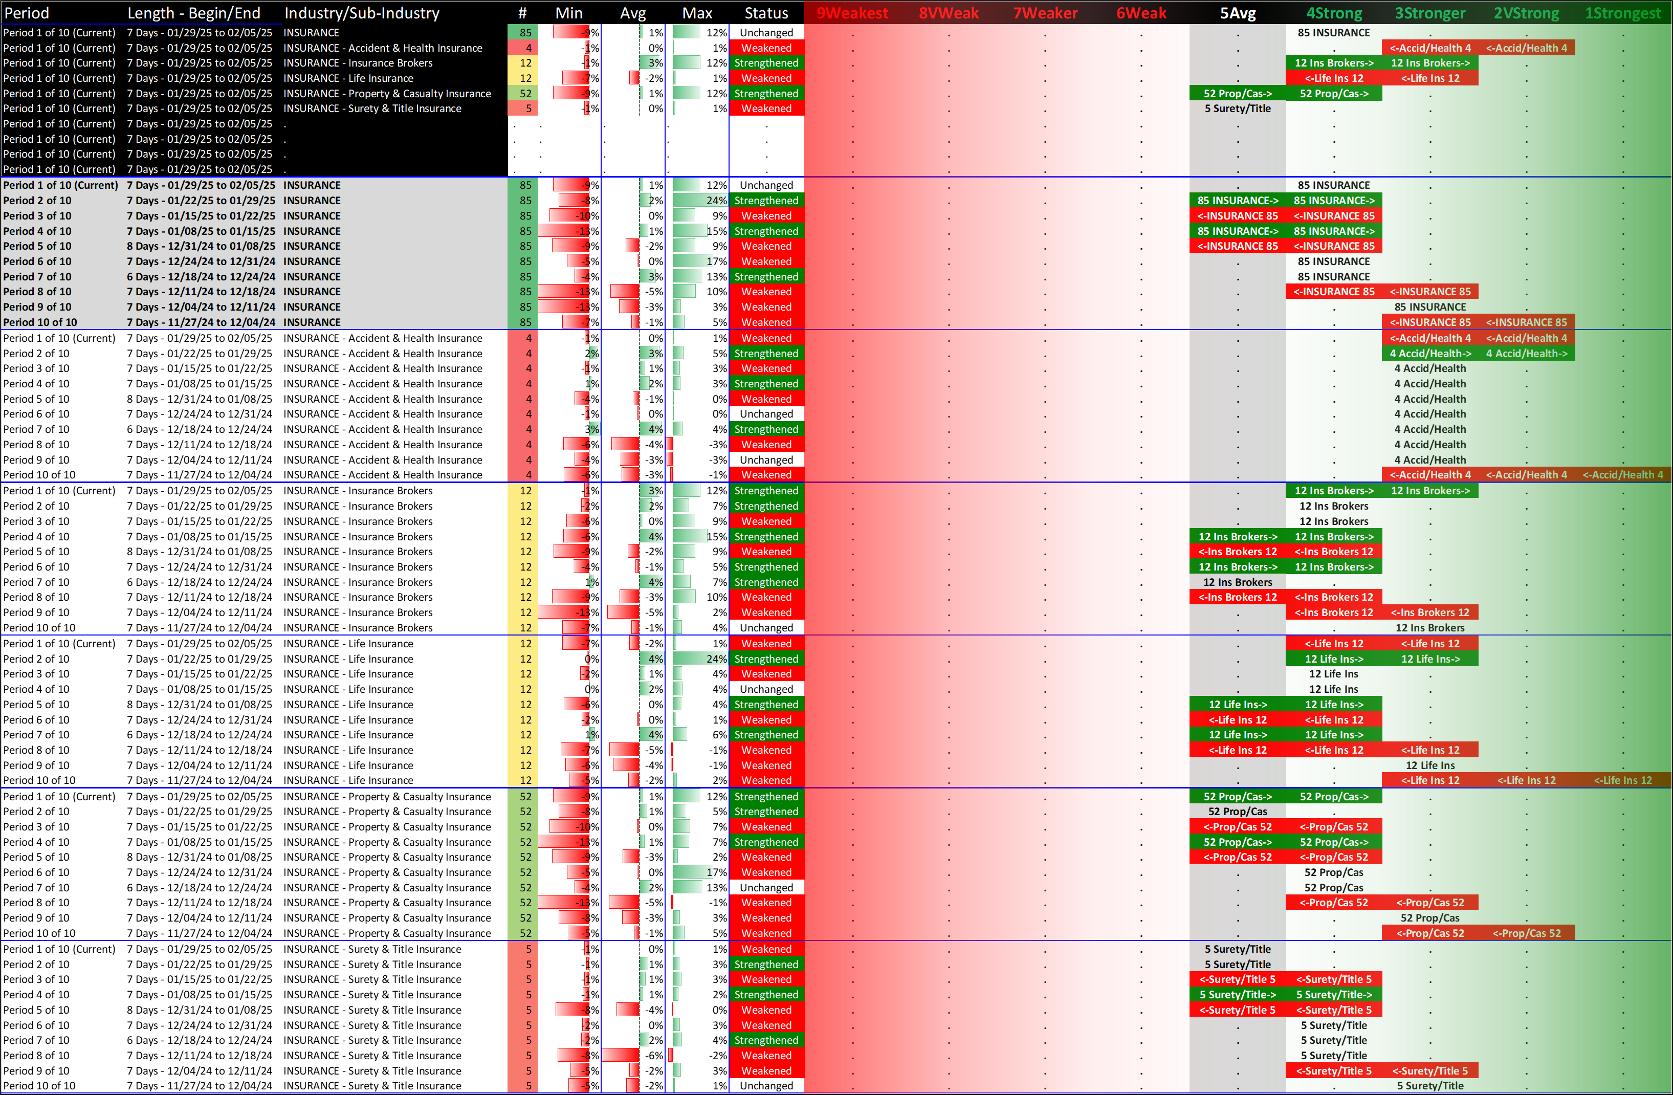Viewport: 1673px width, 1095px height.
Task: Click the Status column header
Action: point(765,13)
